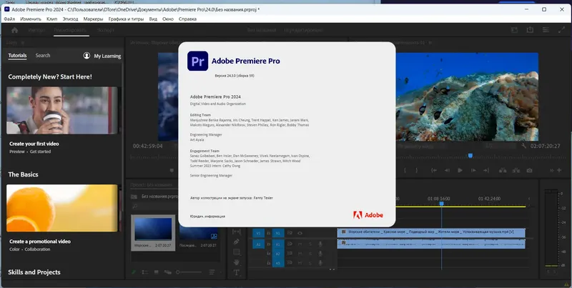
Task: Select the video clip on track V1
Action: click(431, 232)
